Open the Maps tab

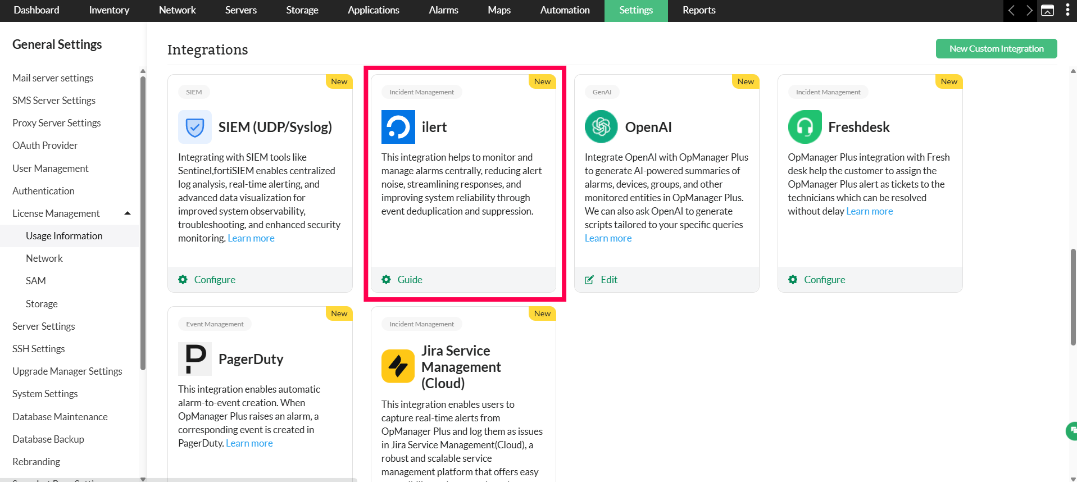[x=499, y=10]
